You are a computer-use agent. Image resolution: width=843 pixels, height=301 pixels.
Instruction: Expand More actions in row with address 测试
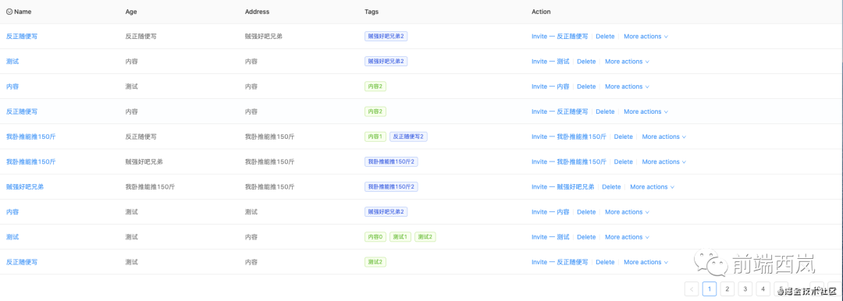tap(627, 212)
